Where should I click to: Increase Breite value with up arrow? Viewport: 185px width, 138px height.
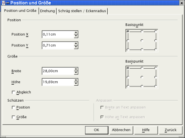pyautogui.click(x=76, y=69)
